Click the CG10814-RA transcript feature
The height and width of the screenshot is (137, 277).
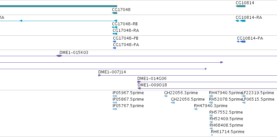click(x=241, y=21)
